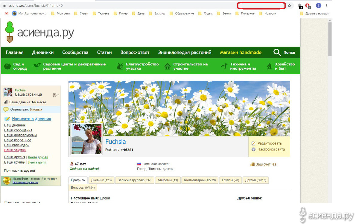Open the Mail.Ru bookmark
This screenshot has height=224, width=359.
coord(29,13)
